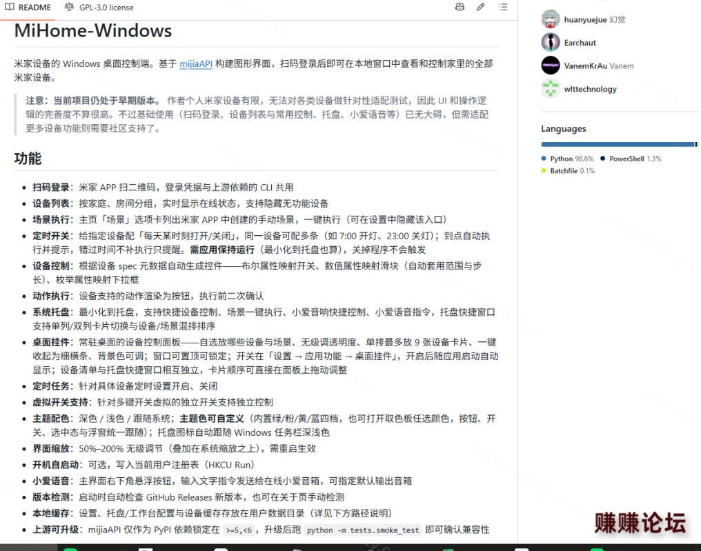Click the bold 版本检测 feature label
Viewport: 701px width, 551px height.
point(51,497)
